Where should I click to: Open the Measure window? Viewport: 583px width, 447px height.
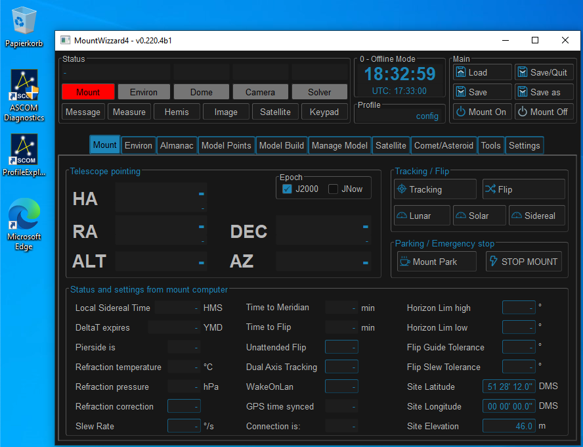pyautogui.click(x=129, y=112)
